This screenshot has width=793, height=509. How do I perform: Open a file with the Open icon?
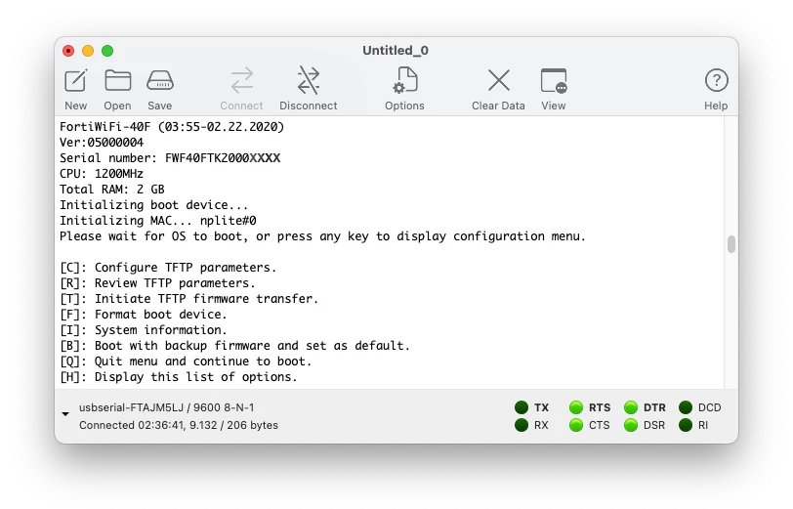118,81
